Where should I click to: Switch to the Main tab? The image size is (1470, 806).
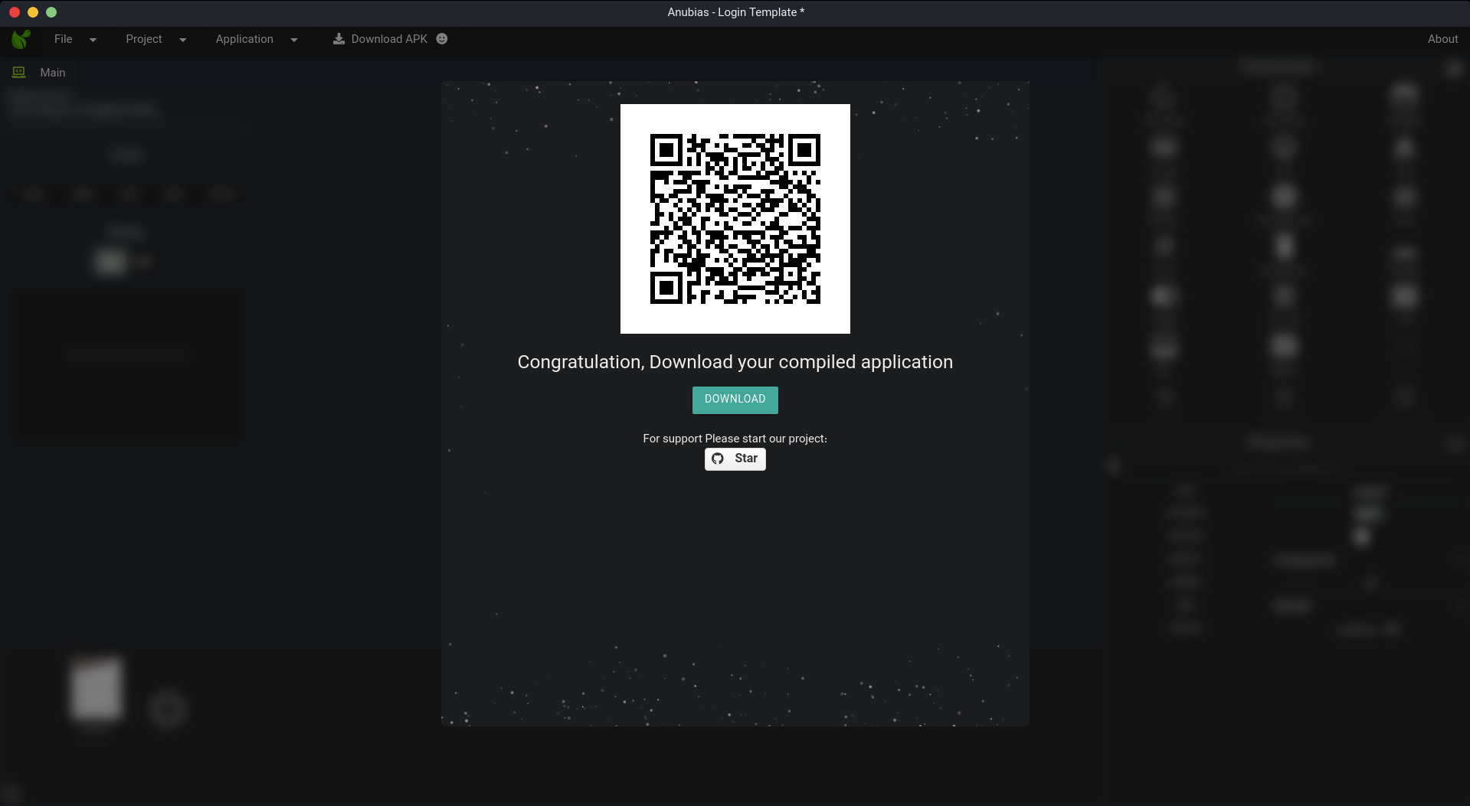[x=53, y=73]
